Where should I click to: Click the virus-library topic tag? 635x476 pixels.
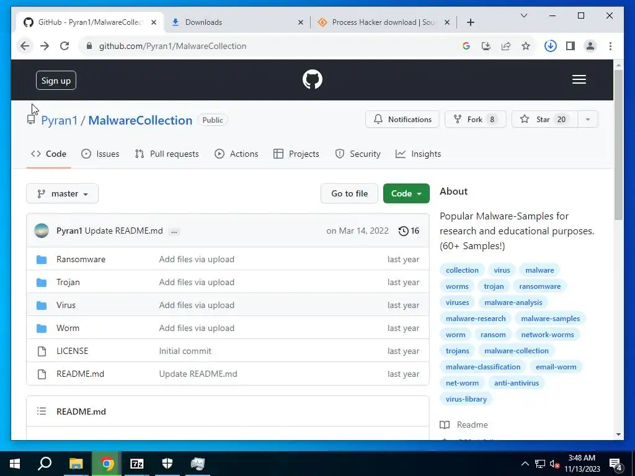tap(466, 399)
